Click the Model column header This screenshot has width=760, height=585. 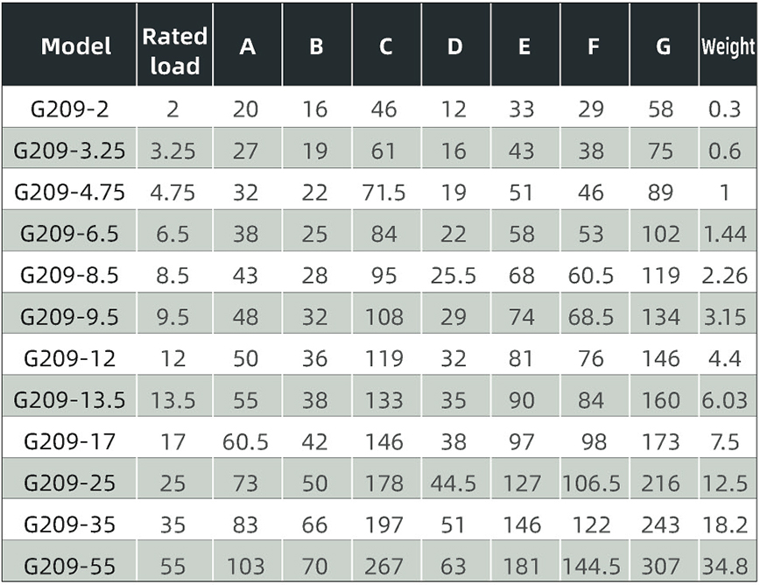pos(76,46)
